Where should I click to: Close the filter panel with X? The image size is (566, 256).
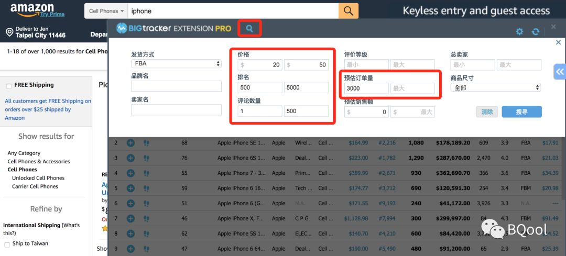tap(558, 42)
